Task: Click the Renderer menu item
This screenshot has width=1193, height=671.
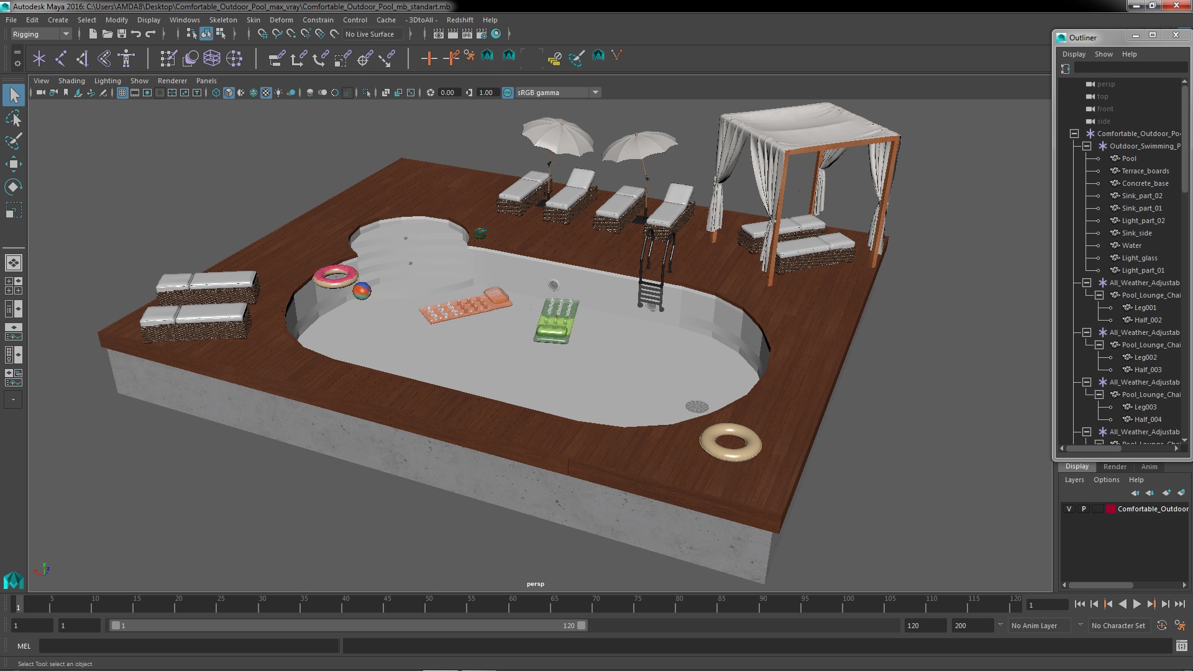Action: (x=172, y=80)
